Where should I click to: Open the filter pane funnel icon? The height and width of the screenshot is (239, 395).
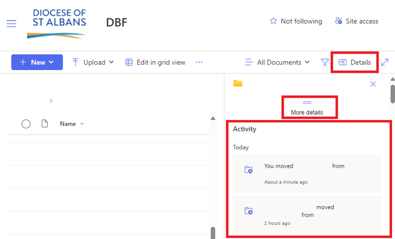pyautogui.click(x=325, y=62)
